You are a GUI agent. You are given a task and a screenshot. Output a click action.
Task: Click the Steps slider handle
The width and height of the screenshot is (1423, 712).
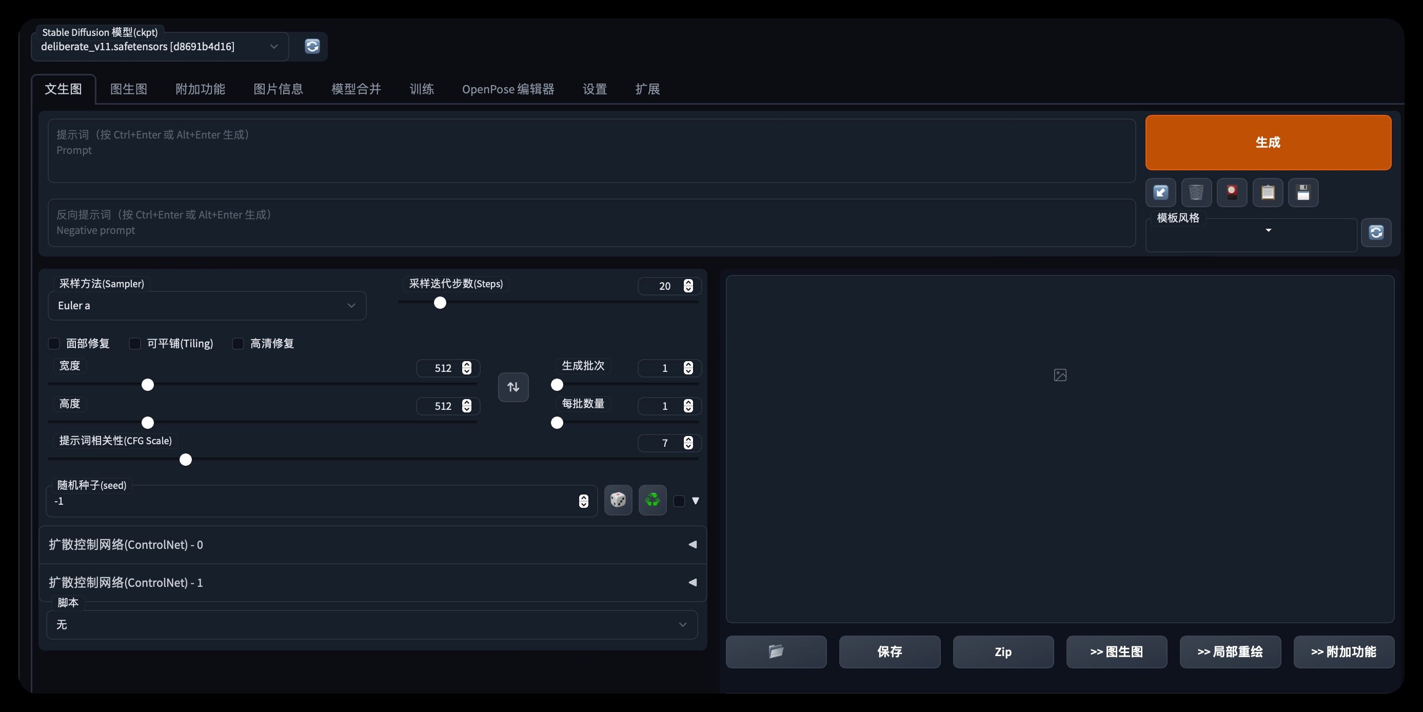[440, 303]
